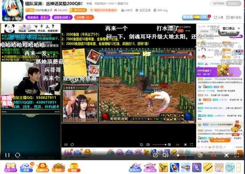
Task: Toggle danmaku display round icon
Action: [x=200, y=155]
